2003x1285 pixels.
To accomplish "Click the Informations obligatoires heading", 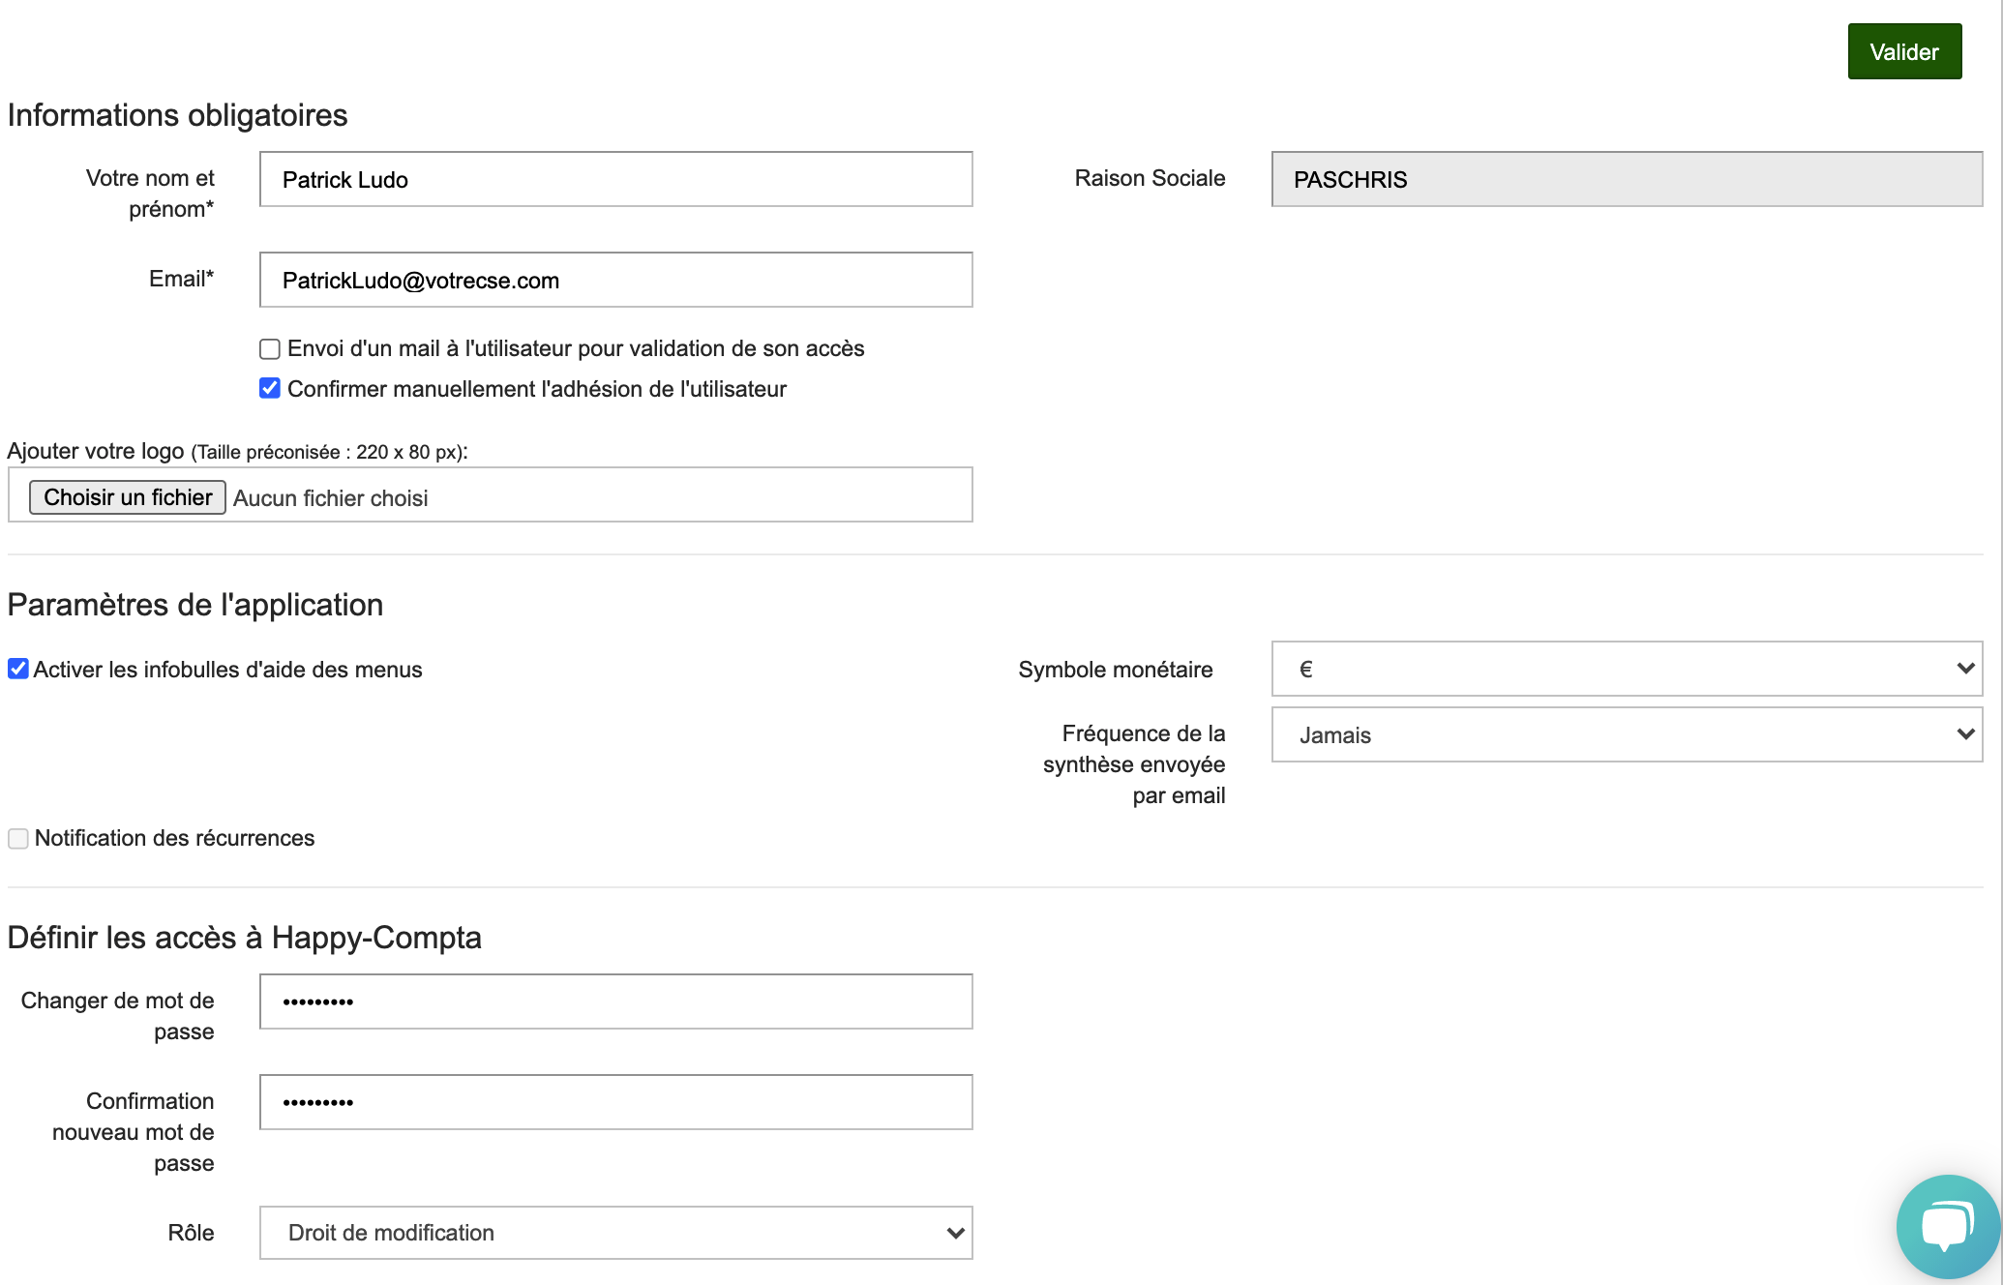I will [178, 115].
